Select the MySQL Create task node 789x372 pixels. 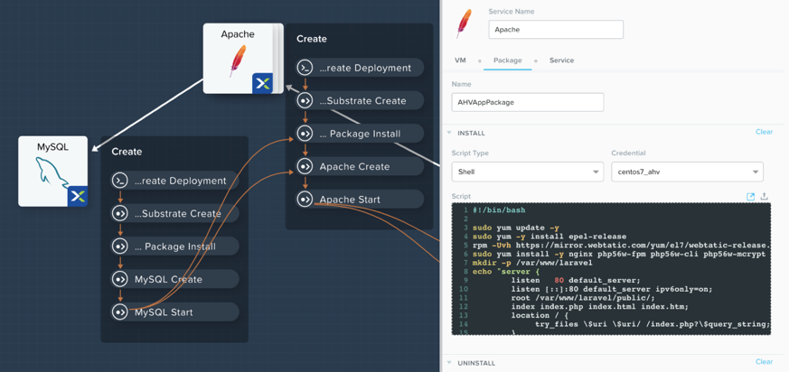(x=174, y=279)
